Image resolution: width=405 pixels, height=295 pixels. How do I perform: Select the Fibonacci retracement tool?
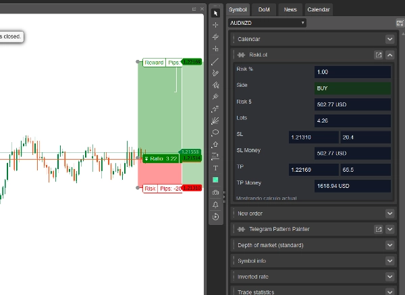click(x=215, y=108)
